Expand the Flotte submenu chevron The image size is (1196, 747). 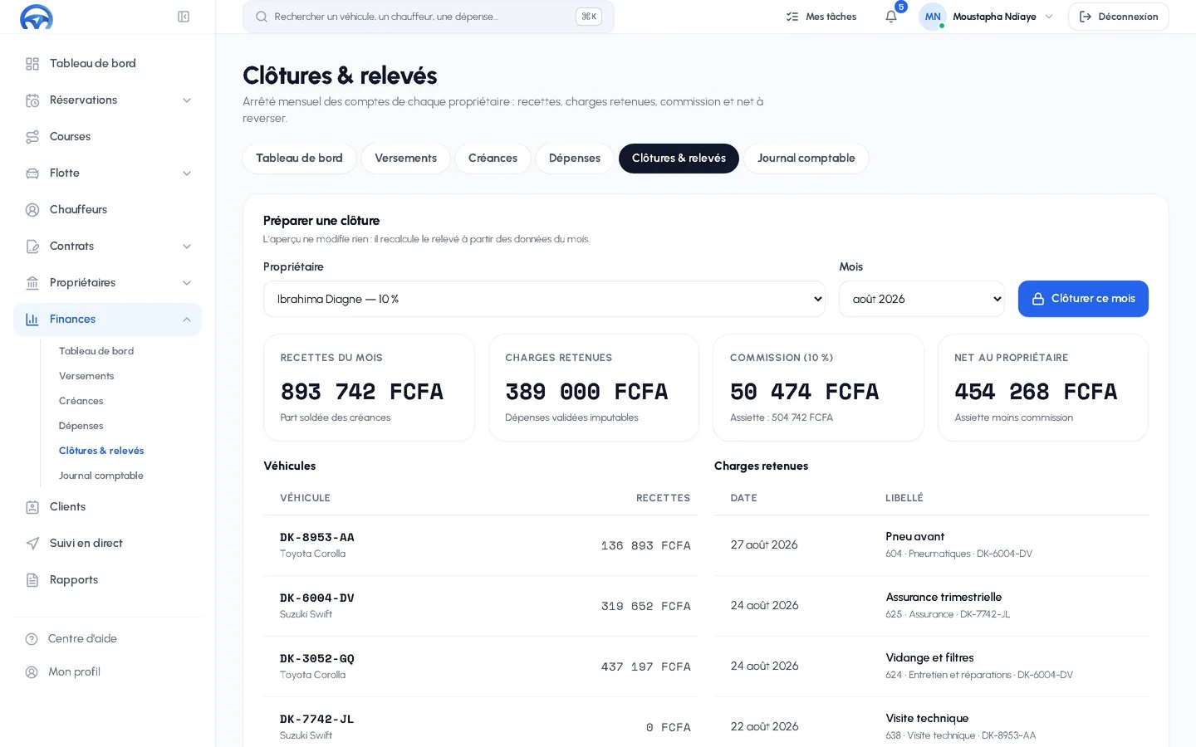pyautogui.click(x=187, y=173)
